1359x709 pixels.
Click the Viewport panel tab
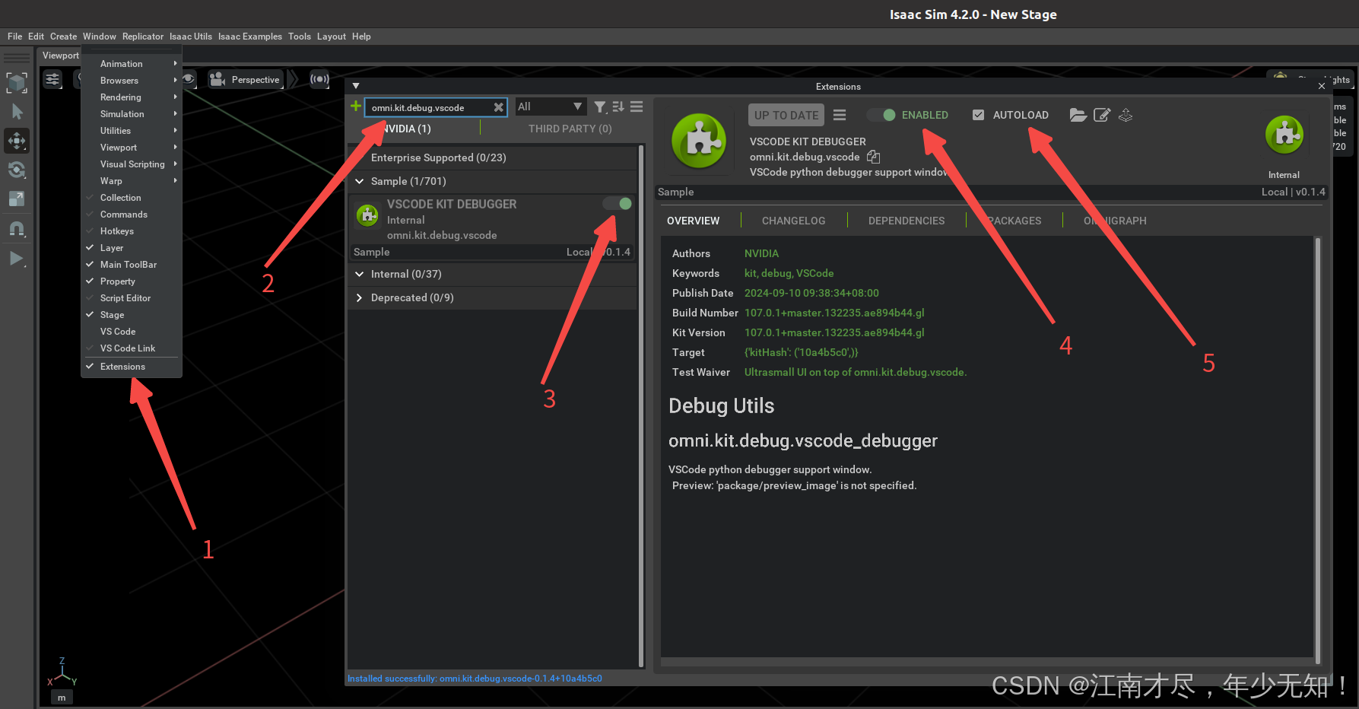(60, 56)
